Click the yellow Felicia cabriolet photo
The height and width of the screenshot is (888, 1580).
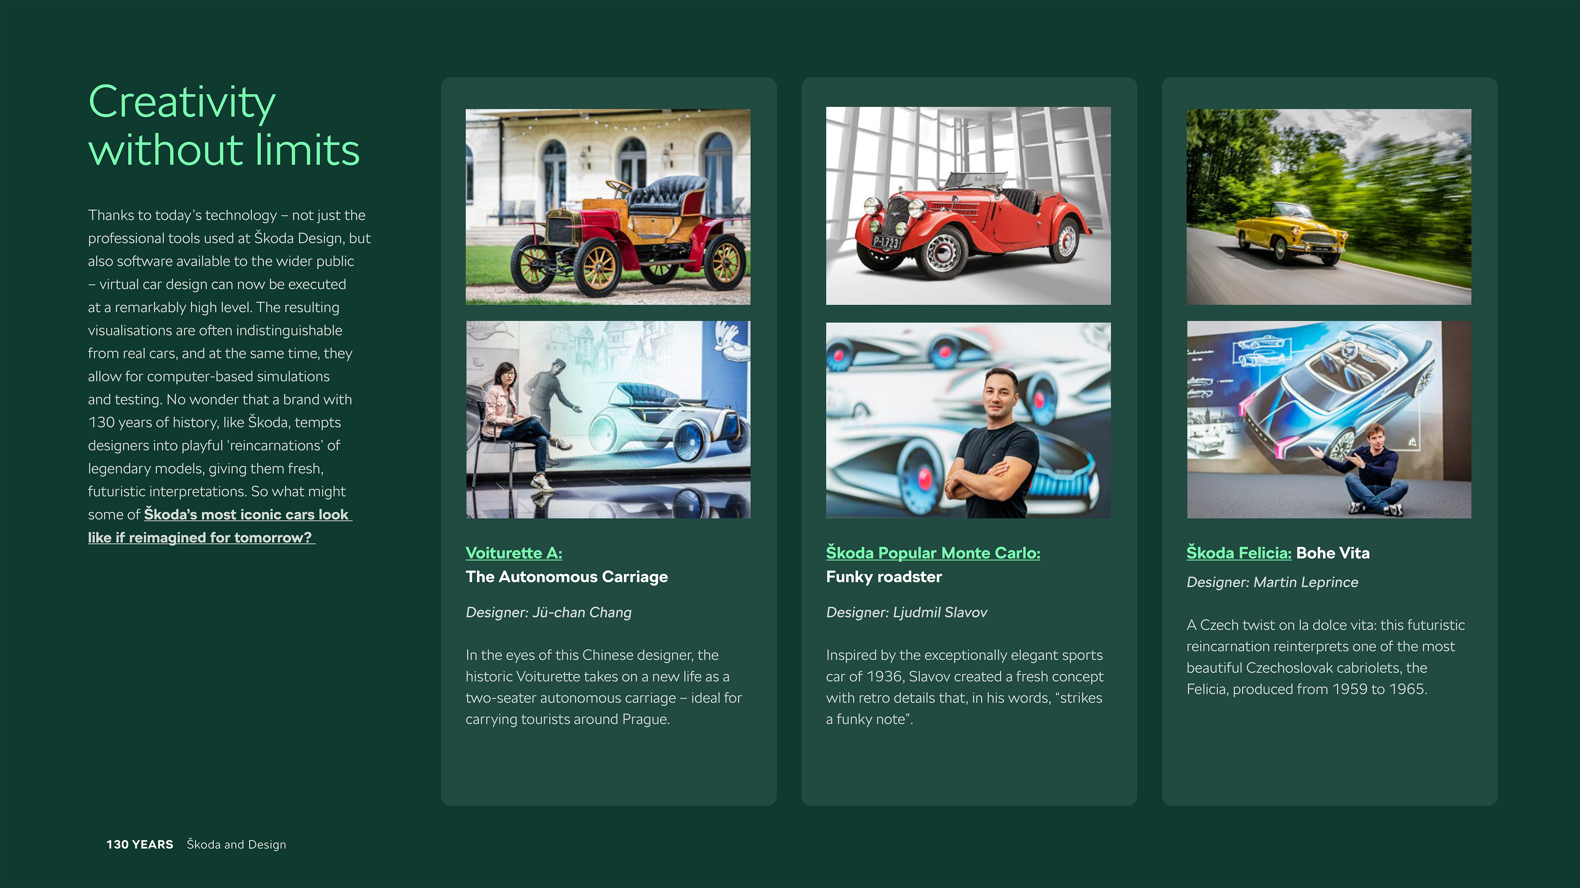click(x=1328, y=206)
